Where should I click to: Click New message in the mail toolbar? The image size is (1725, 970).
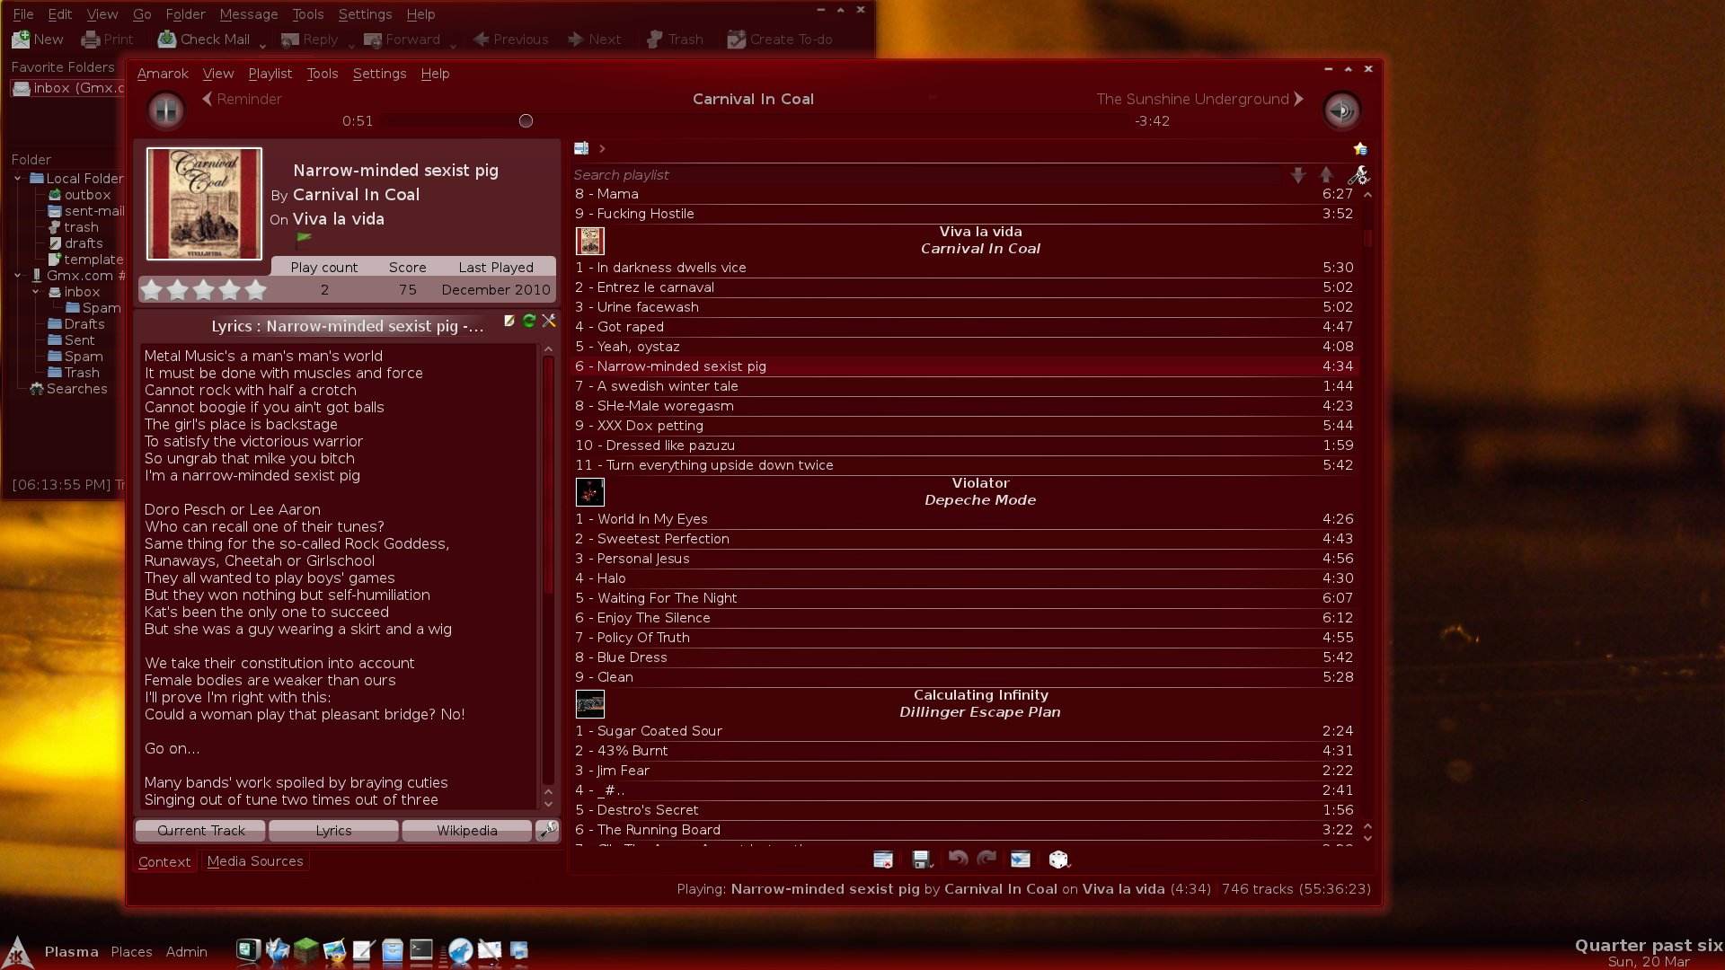(x=38, y=40)
